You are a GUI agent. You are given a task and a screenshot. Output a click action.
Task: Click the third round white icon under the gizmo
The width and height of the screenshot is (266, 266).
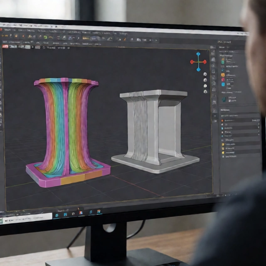(x=205, y=86)
